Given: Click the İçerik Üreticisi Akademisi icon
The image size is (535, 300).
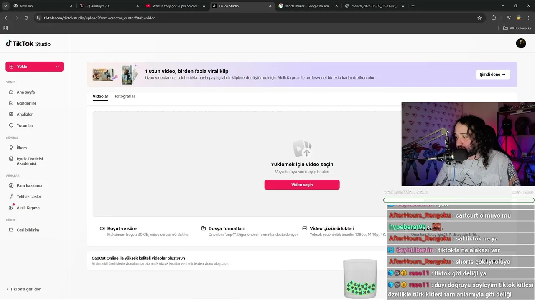Looking at the screenshot, I should [x=11, y=159].
